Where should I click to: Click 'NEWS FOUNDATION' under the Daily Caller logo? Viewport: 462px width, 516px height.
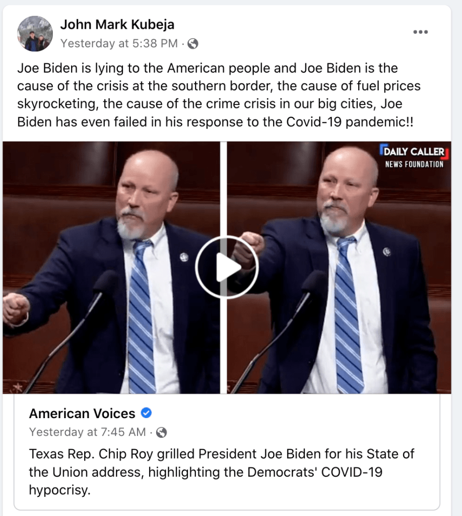pyautogui.click(x=414, y=164)
